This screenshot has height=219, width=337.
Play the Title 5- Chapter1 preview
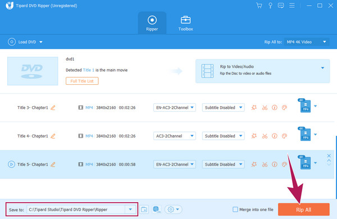(11, 165)
